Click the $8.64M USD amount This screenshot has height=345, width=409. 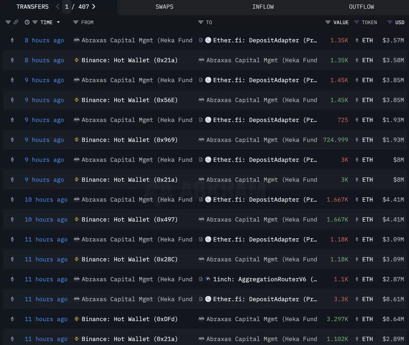tap(393, 319)
